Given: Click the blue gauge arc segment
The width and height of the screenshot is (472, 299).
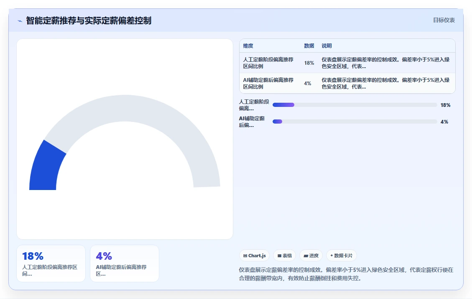Looking at the screenshot, I should click(x=45, y=167).
